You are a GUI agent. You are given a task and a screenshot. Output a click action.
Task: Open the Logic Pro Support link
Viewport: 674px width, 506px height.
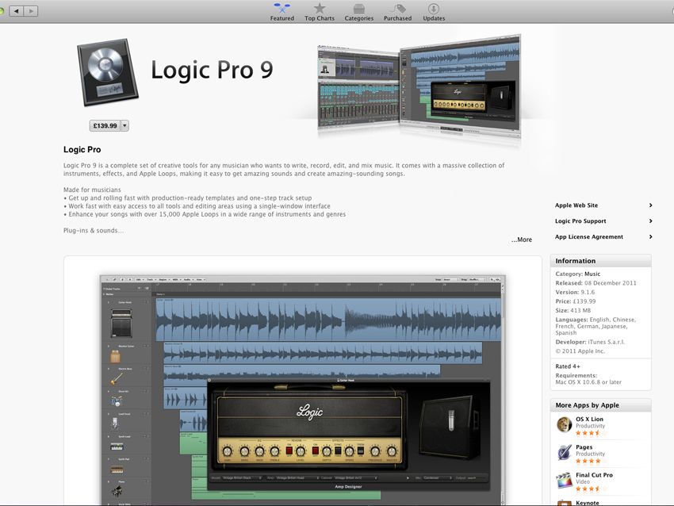[580, 221]
